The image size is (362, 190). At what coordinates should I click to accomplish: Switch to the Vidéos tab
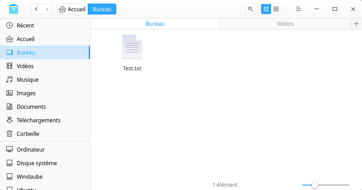pyautogui.click(x=286, y=24)
